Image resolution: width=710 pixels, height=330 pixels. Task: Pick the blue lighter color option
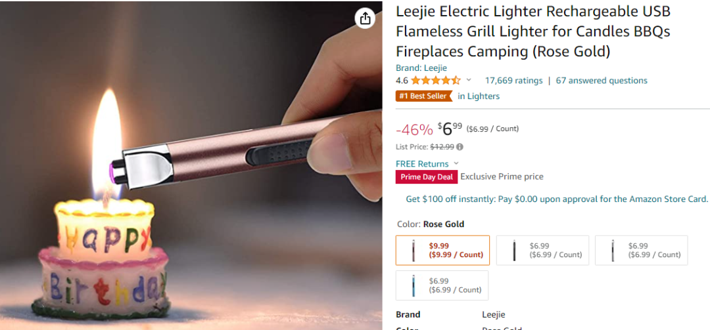coord(442,285)
